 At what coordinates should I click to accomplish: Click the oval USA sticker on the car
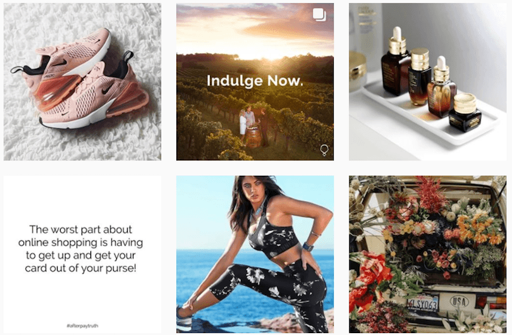(x=458, y=301)
